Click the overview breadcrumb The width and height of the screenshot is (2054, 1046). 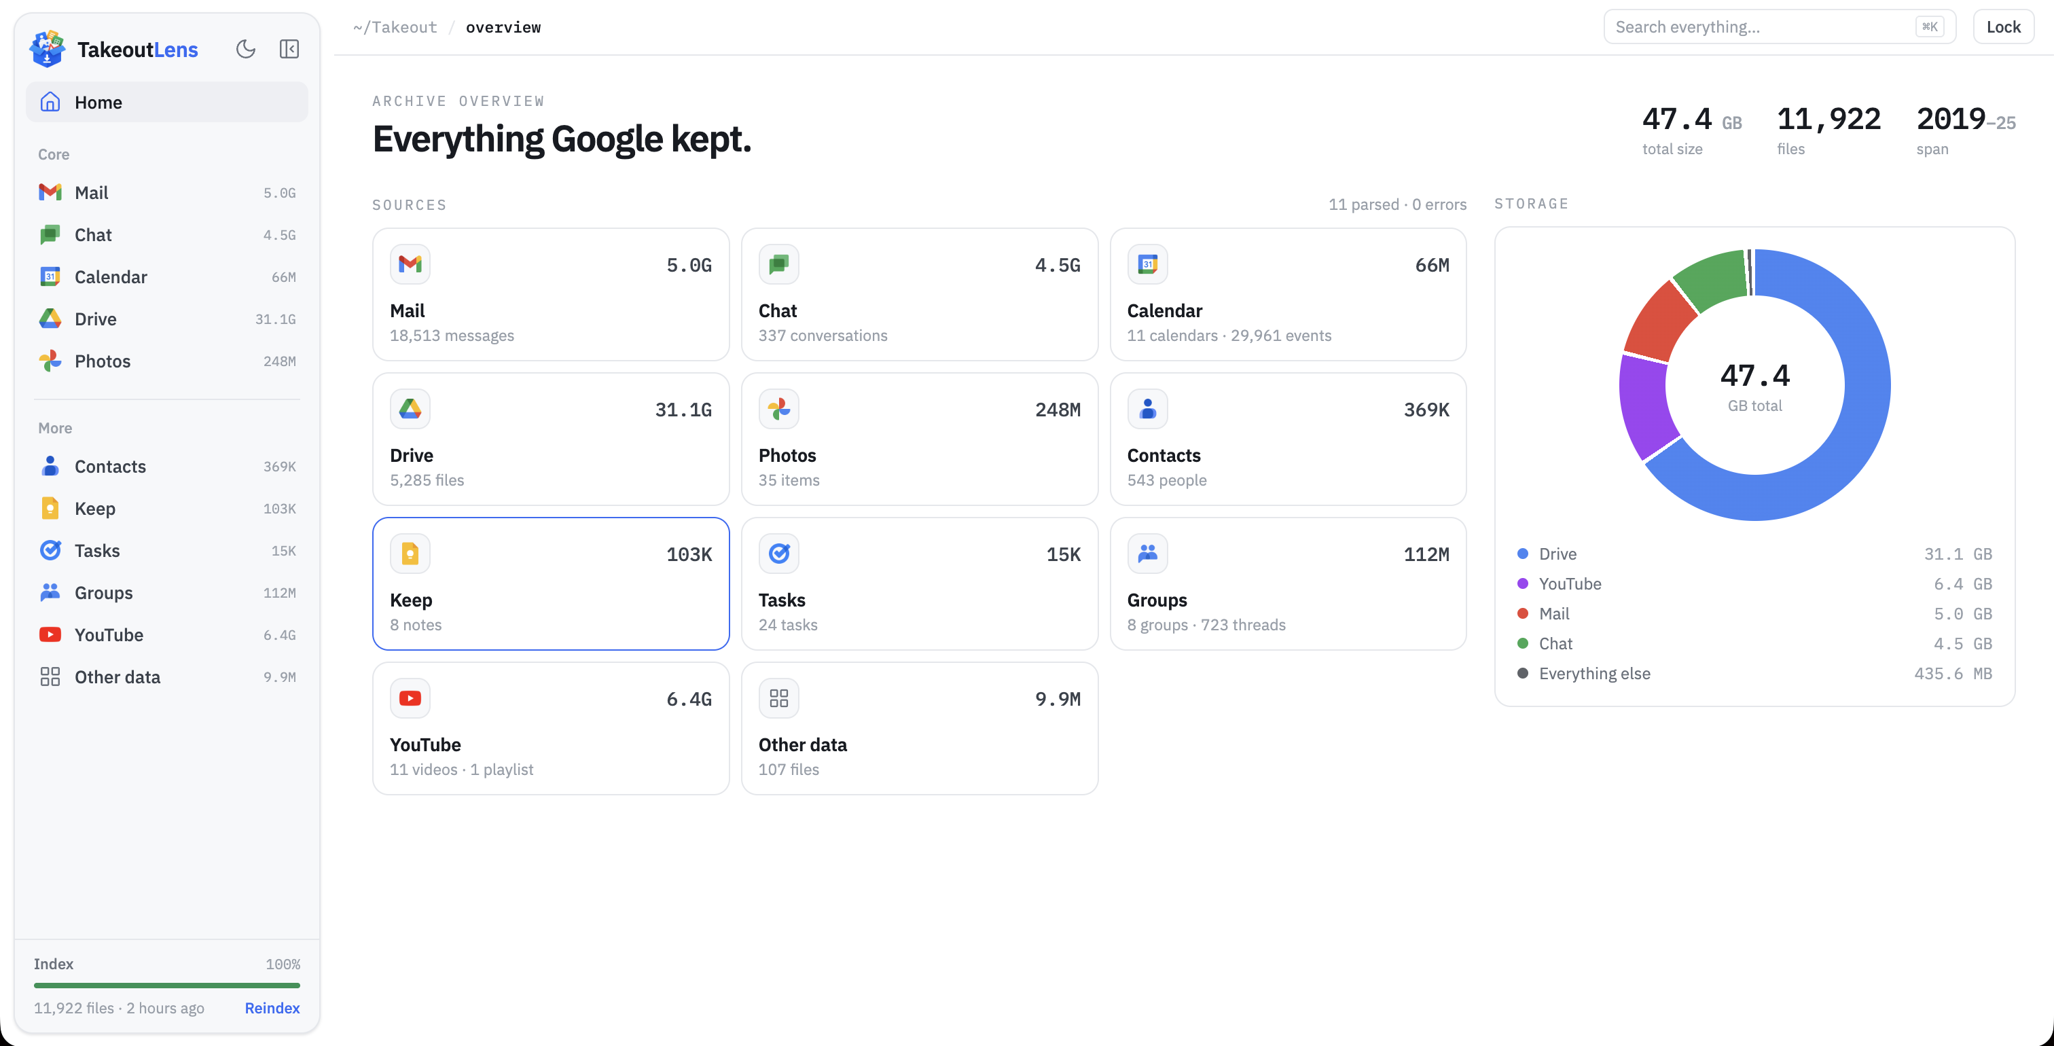click(x=503, y=27)
